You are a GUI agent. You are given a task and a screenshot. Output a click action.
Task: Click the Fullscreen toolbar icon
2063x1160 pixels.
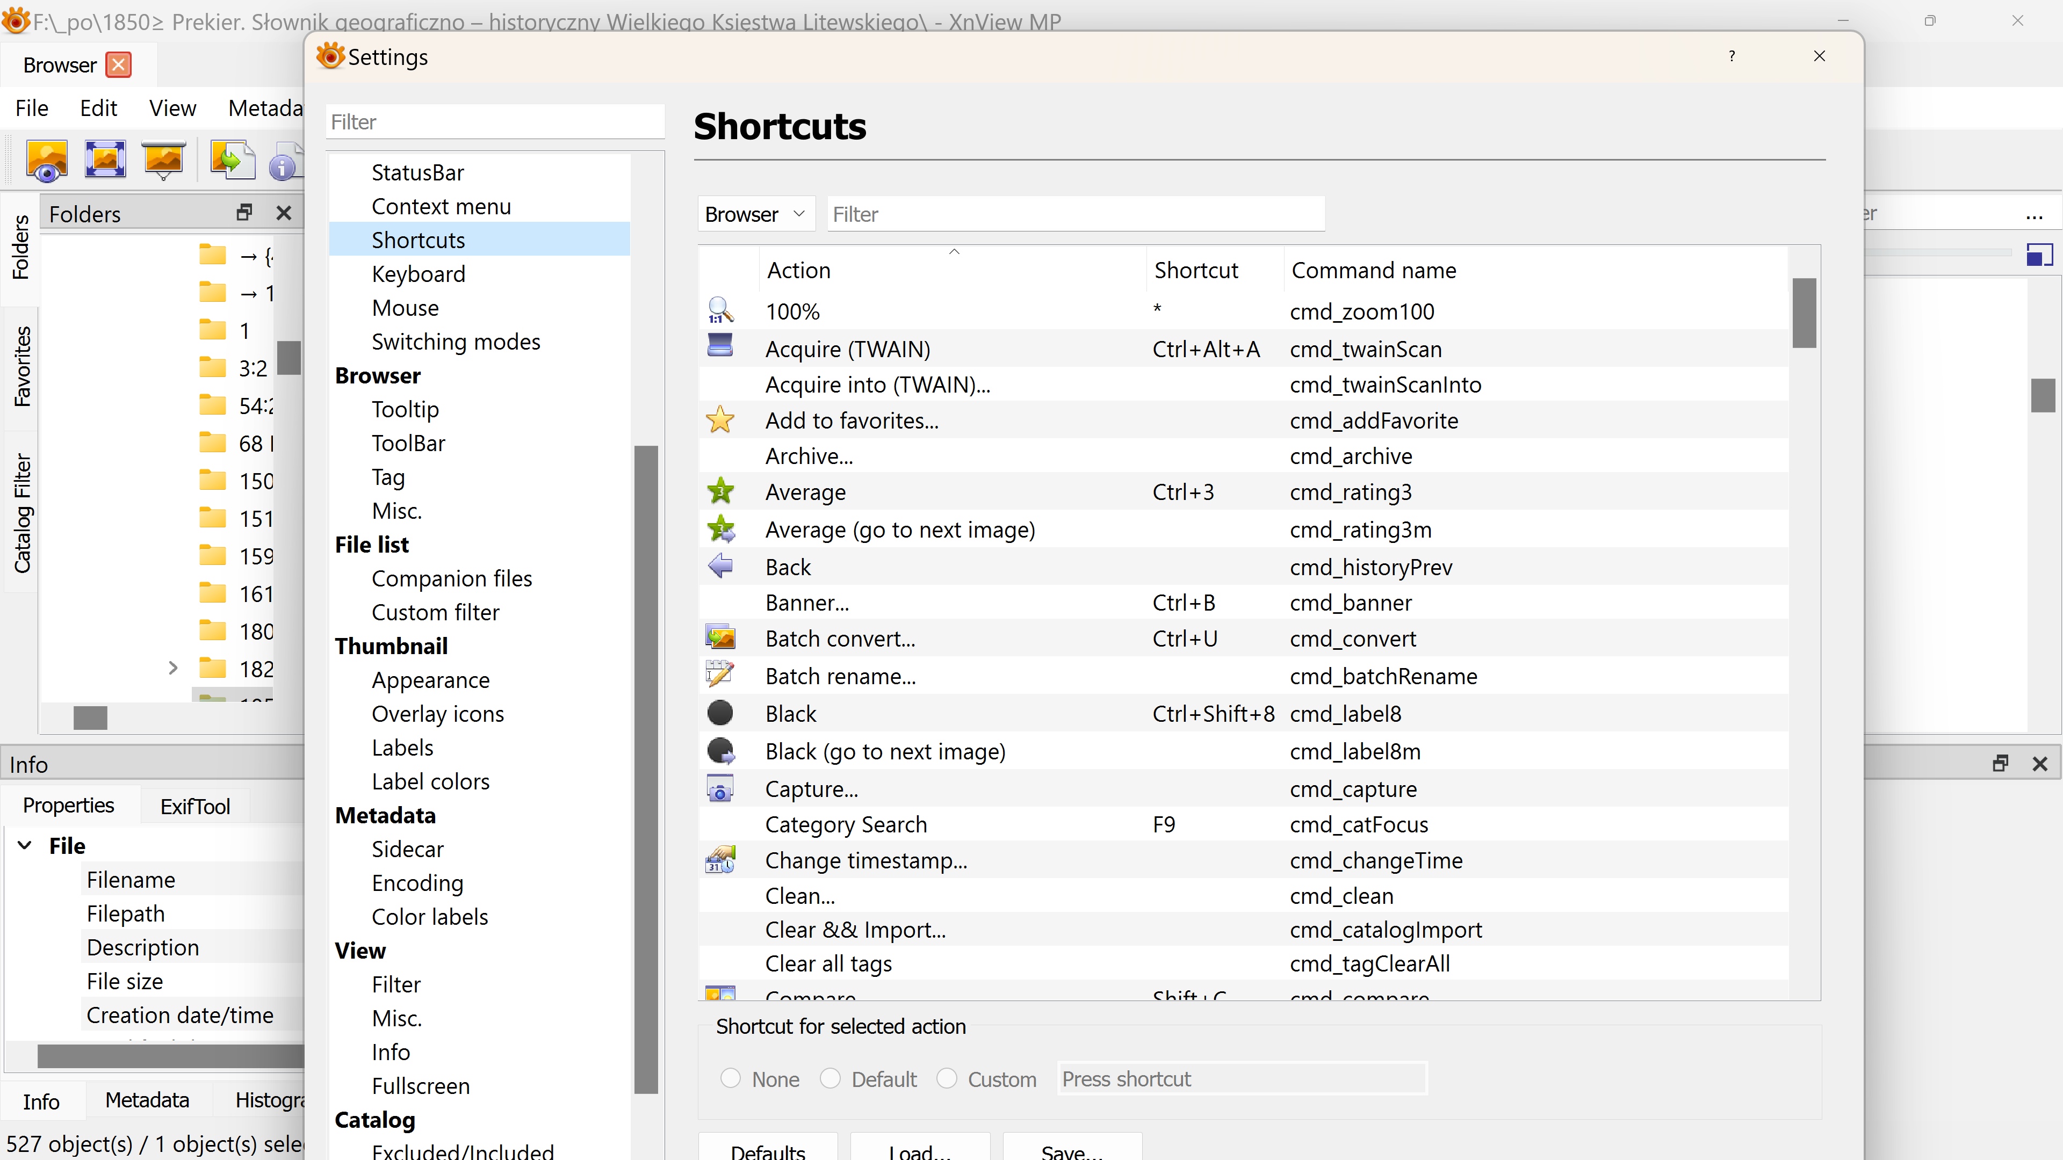[x=105, y=158]
